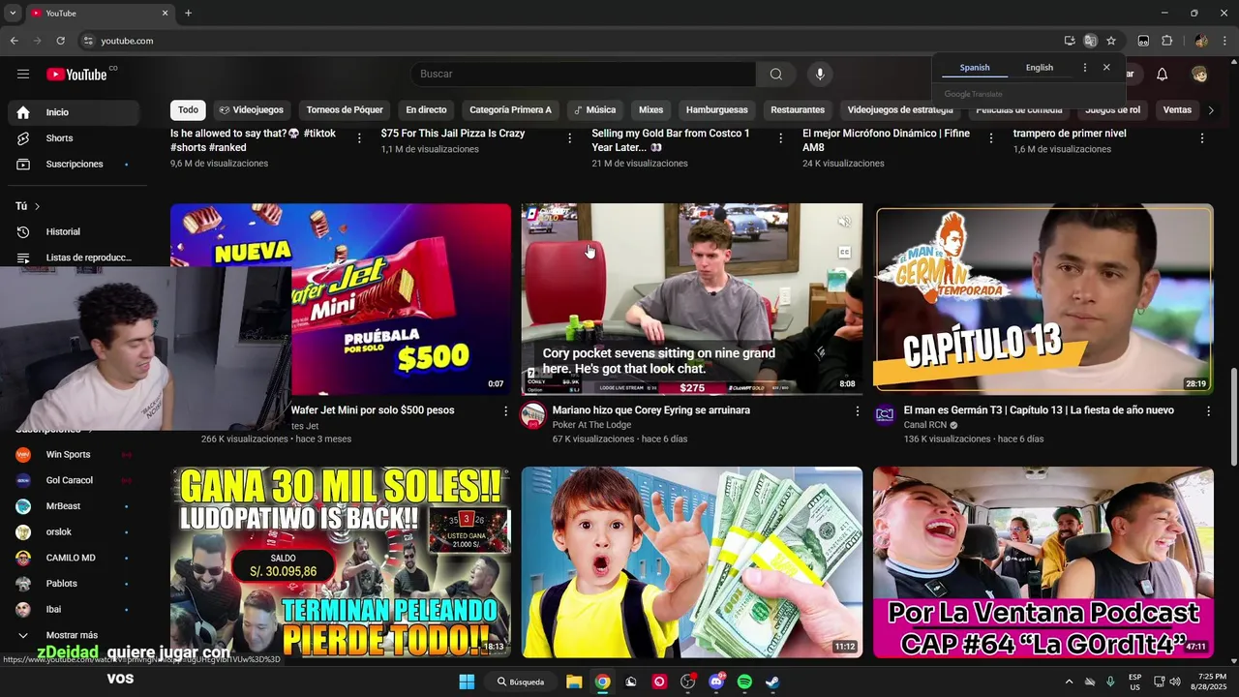Click the install app icon in address bar
1239x697 pixels.
pyautogui.click(x=1070, y=41)
